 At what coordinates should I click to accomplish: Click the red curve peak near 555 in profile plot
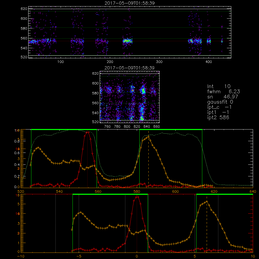pyautogui.click(x=88, y=132)
